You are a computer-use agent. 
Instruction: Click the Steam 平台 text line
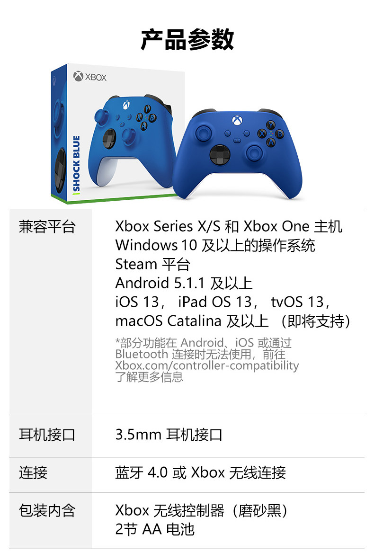click(x=153, y=264)
